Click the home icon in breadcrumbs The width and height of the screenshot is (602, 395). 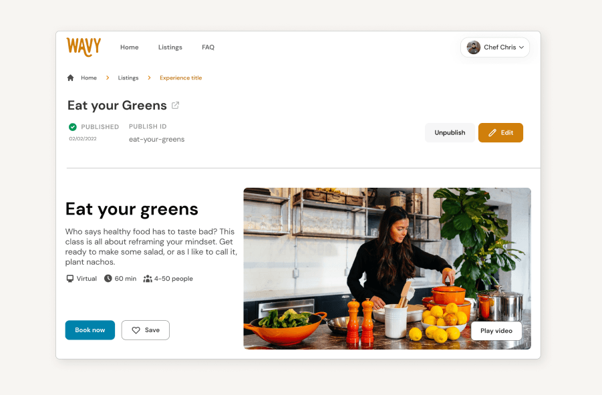pos(70,78)
